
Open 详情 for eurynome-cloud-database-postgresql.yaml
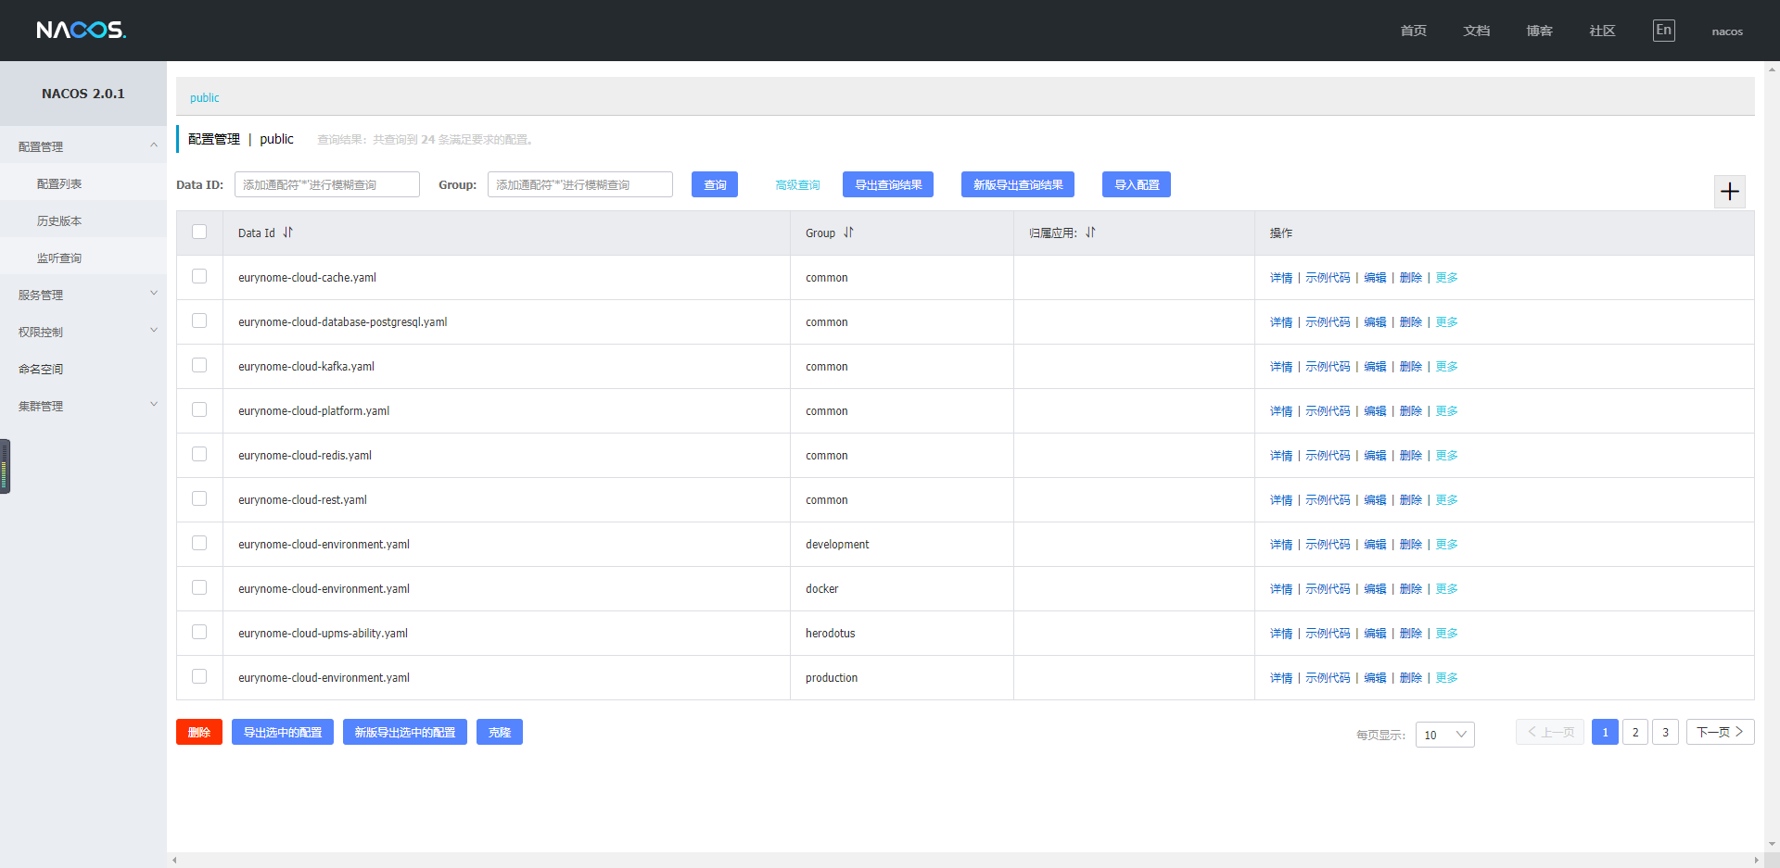(1281, 322)
